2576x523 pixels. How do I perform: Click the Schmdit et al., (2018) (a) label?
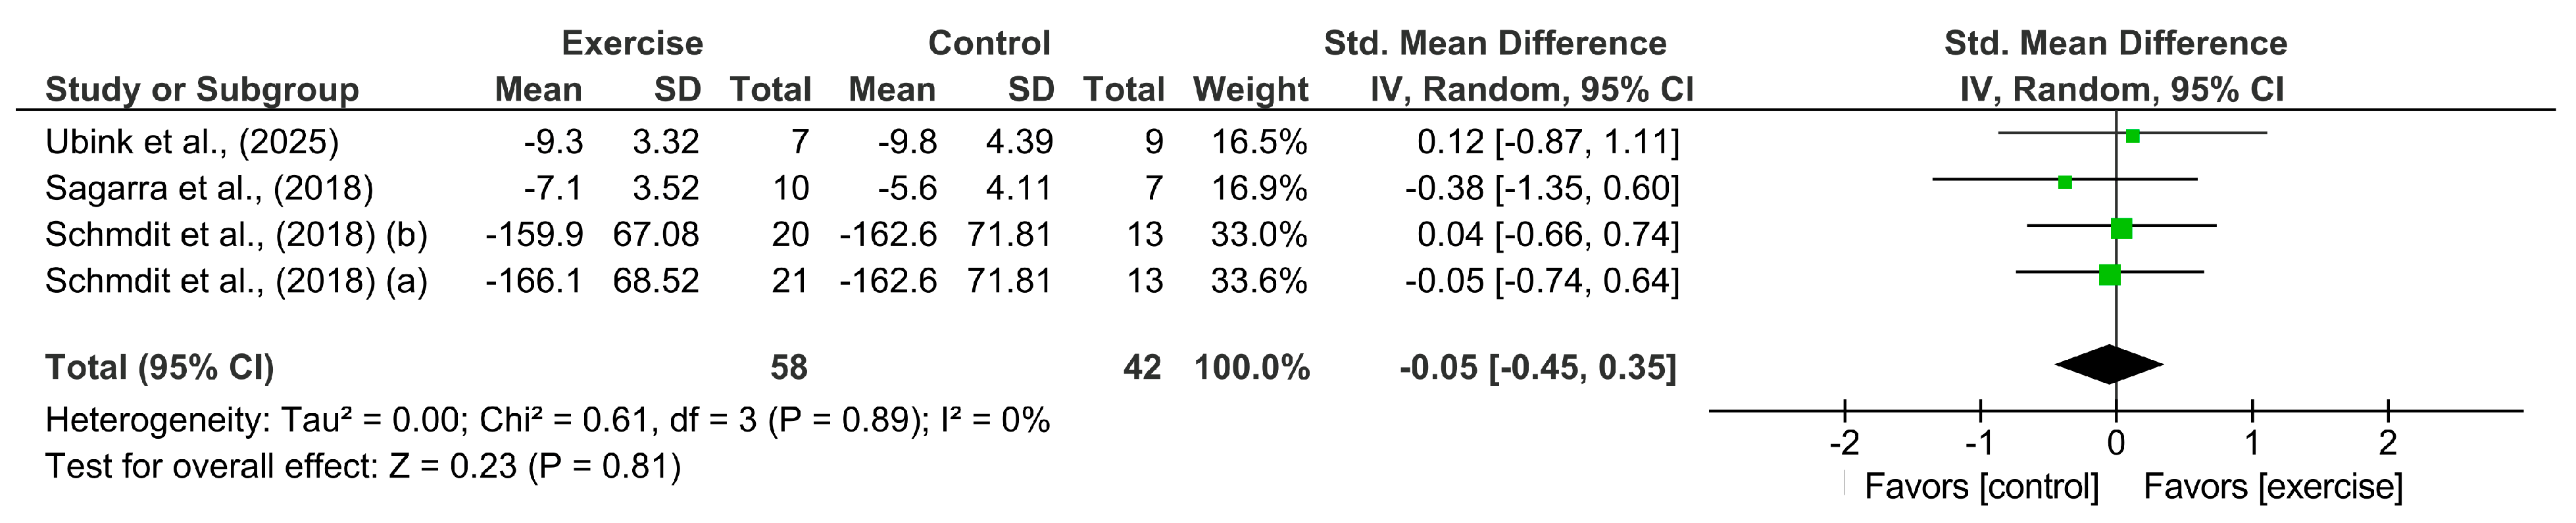pyautogui.click(x=236, y=280)
